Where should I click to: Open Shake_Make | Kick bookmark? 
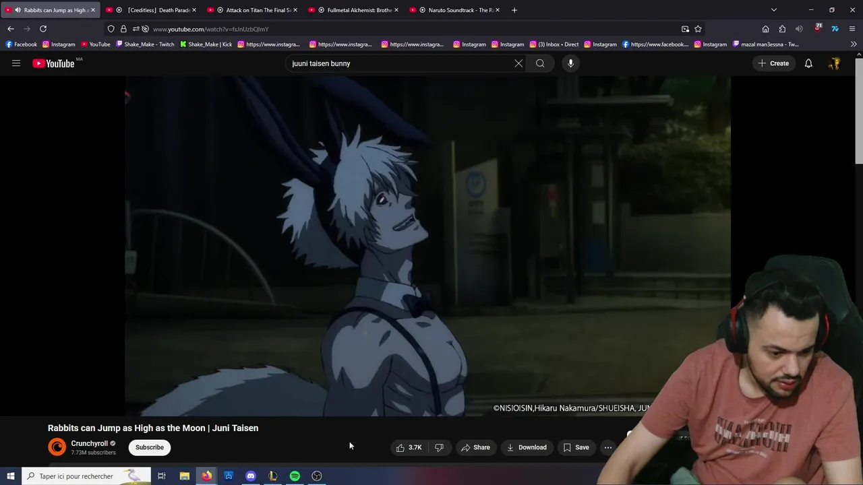(206, 44)
